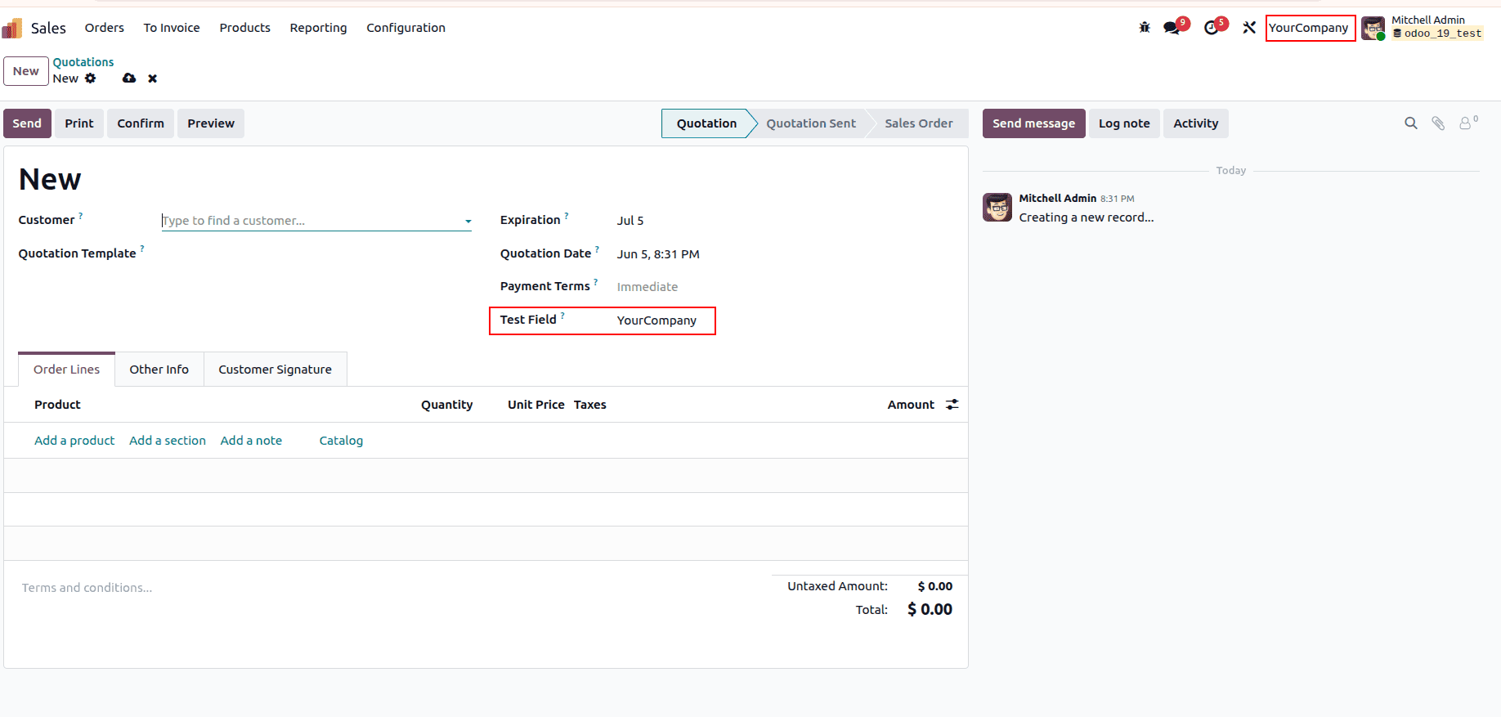Image resolution: width=1501 pixels, height=717 pixels.
Task: Open attachments paperclip icon
Action: coord(1438,123)
